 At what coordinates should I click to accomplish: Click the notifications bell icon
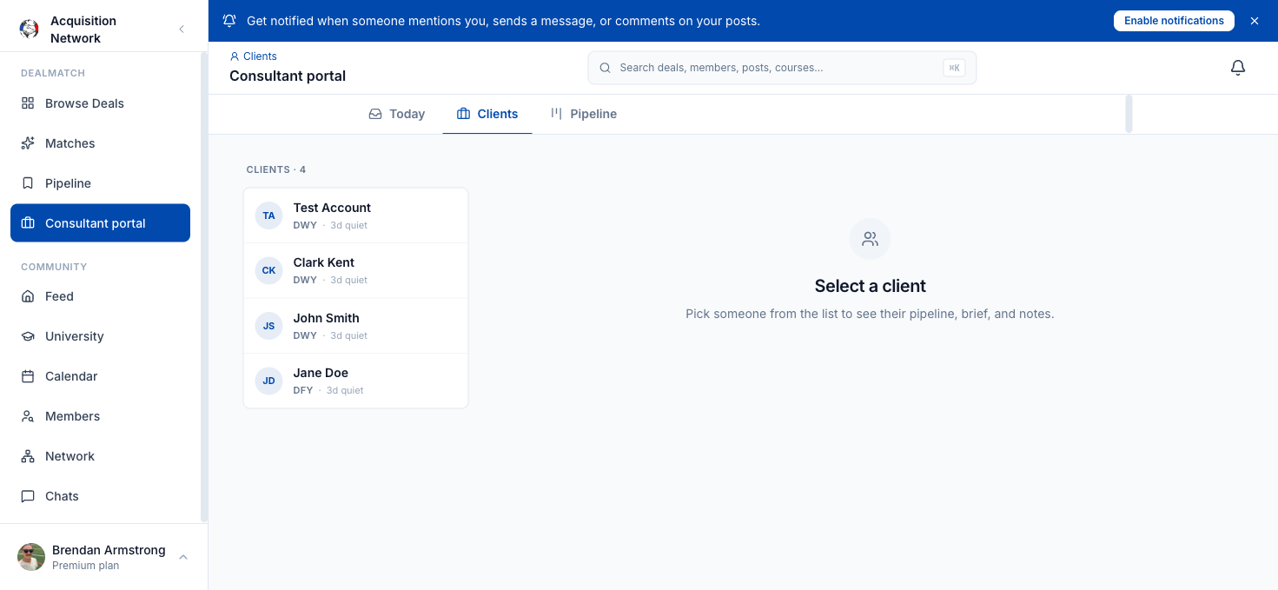click(x=1238, y=68)
